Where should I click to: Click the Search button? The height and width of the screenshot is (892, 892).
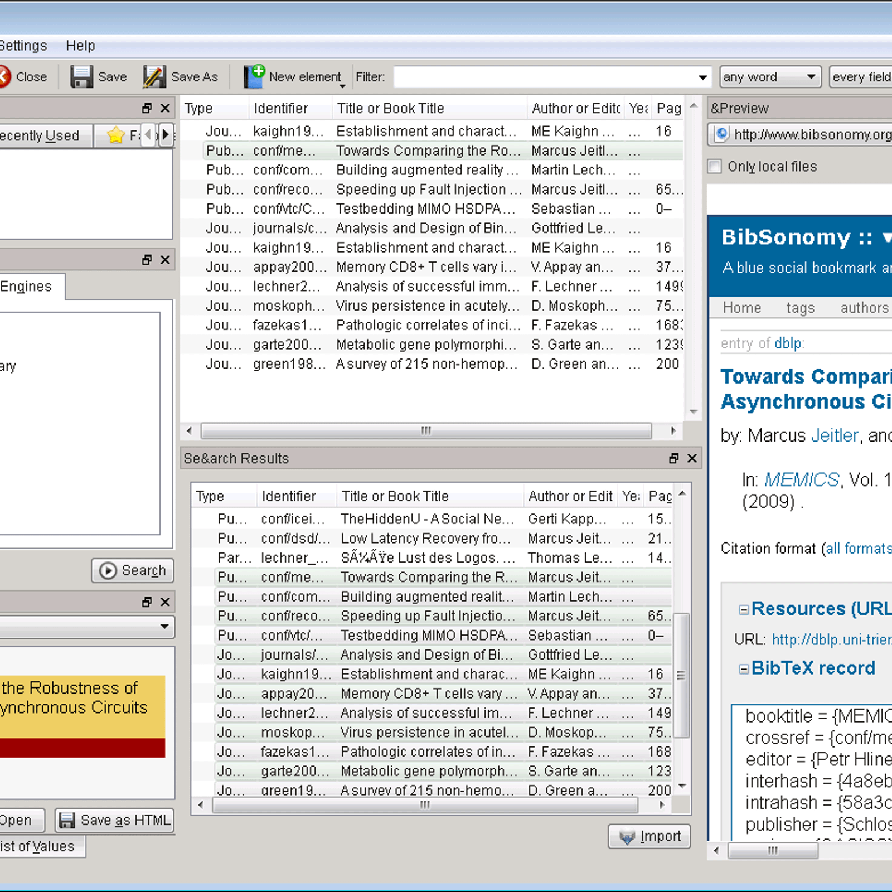click(x=133, y=570)
